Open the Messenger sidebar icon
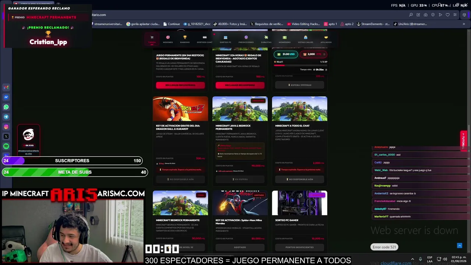471x265 pixels. pos(6,97)
